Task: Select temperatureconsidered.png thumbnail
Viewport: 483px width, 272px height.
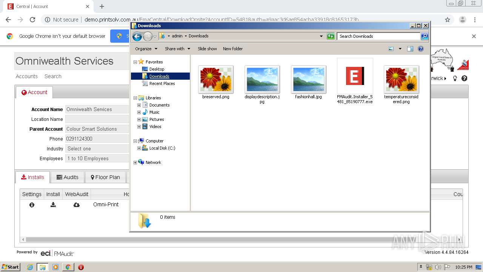Action: pyautogui.click(x=401, y=79)
